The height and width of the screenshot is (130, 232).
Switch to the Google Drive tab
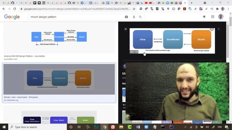point(104,3)
